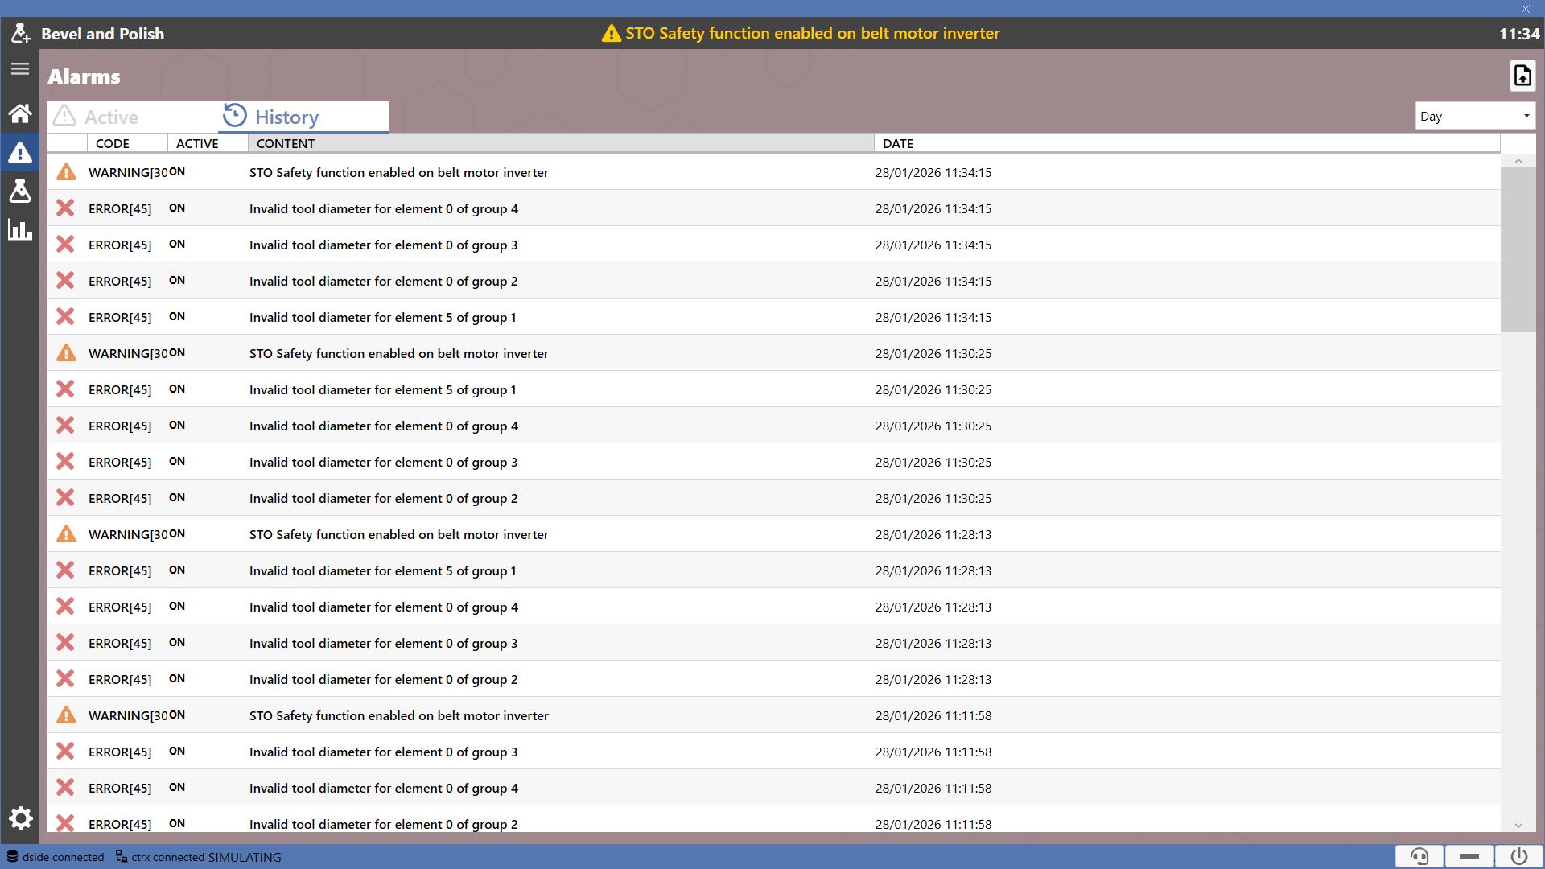
Task: Open the Day period dropdown
Action: click(x=1475, y=116)
